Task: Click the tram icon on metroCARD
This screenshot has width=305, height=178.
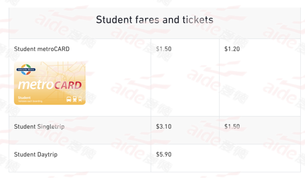Action: (80, 99)
